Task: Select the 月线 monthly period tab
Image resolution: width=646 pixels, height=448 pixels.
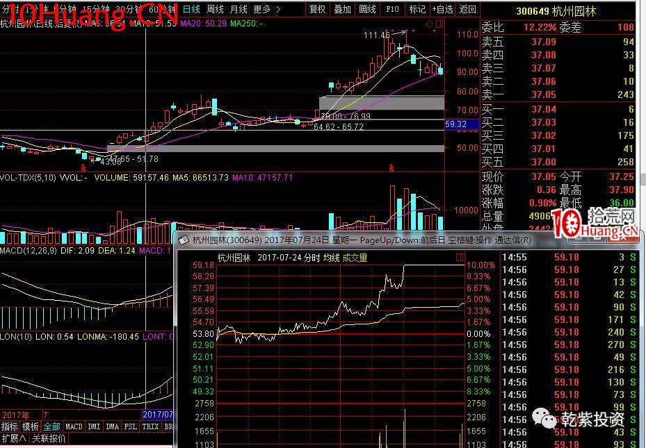Action: 239,9
